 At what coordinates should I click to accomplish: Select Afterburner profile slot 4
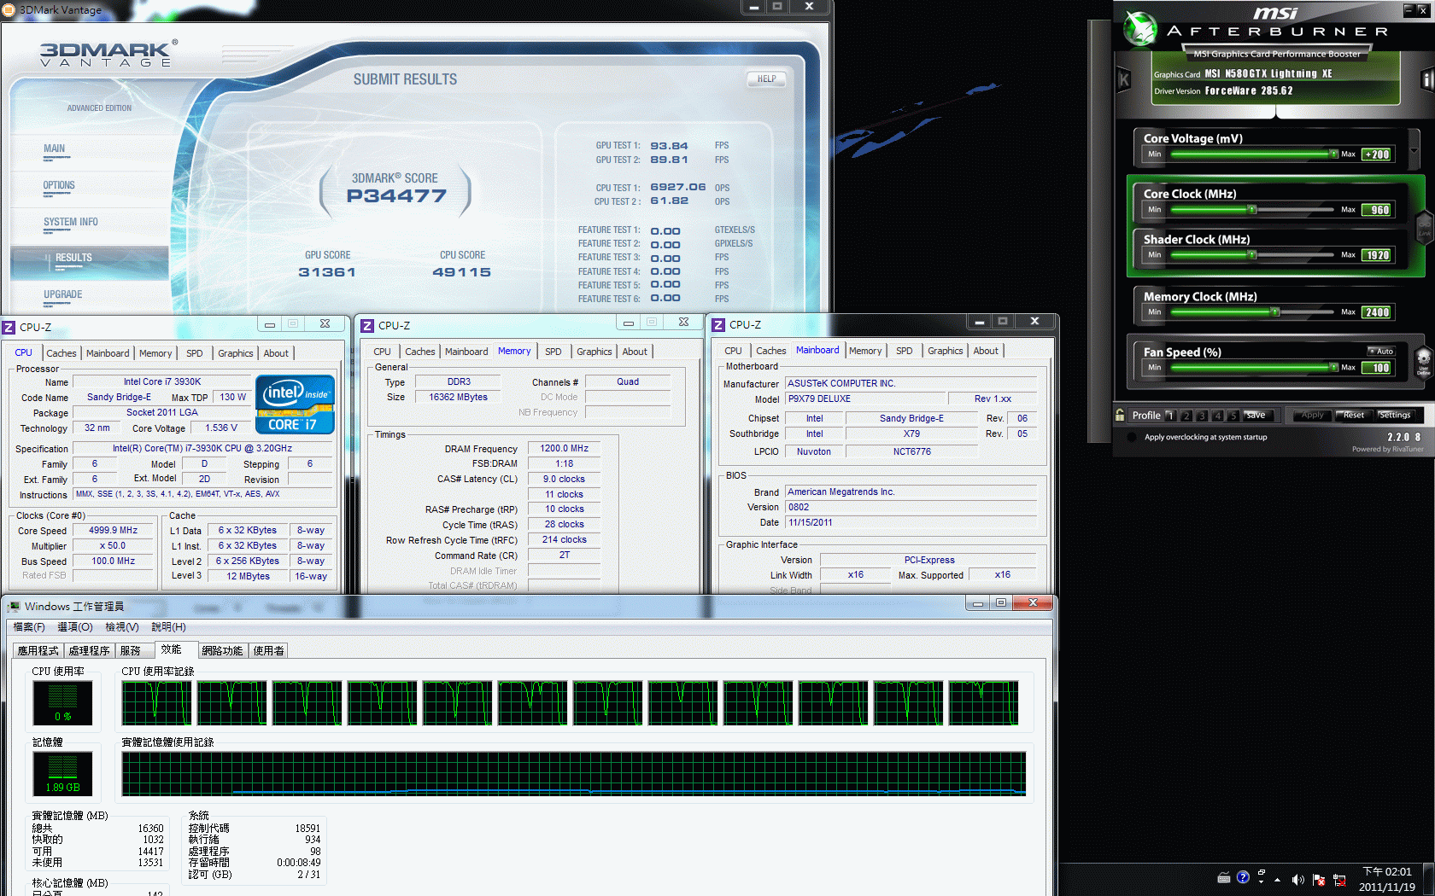click(x=1218, y=416)
